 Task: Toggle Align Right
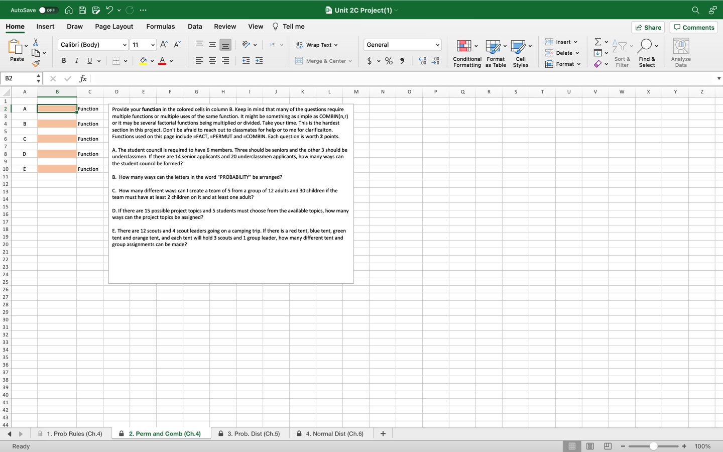coord(225,61)
